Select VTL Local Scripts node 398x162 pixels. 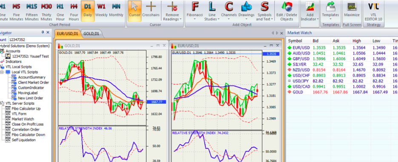click(19, 67)
